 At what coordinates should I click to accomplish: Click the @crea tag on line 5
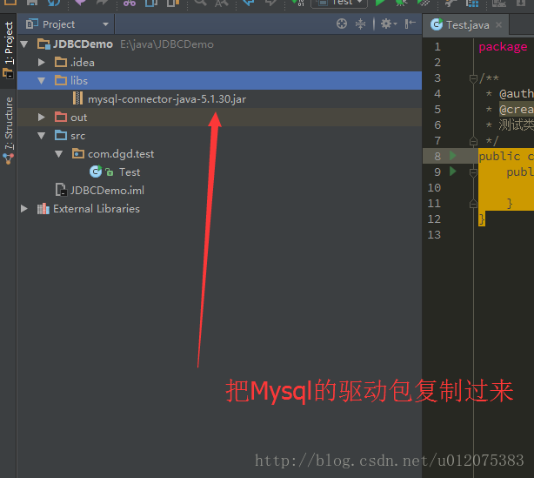tap(517, 109)
